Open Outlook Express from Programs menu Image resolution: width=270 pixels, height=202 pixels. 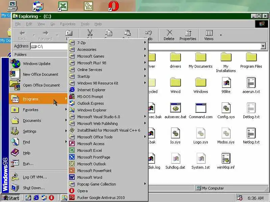(108, 103)
